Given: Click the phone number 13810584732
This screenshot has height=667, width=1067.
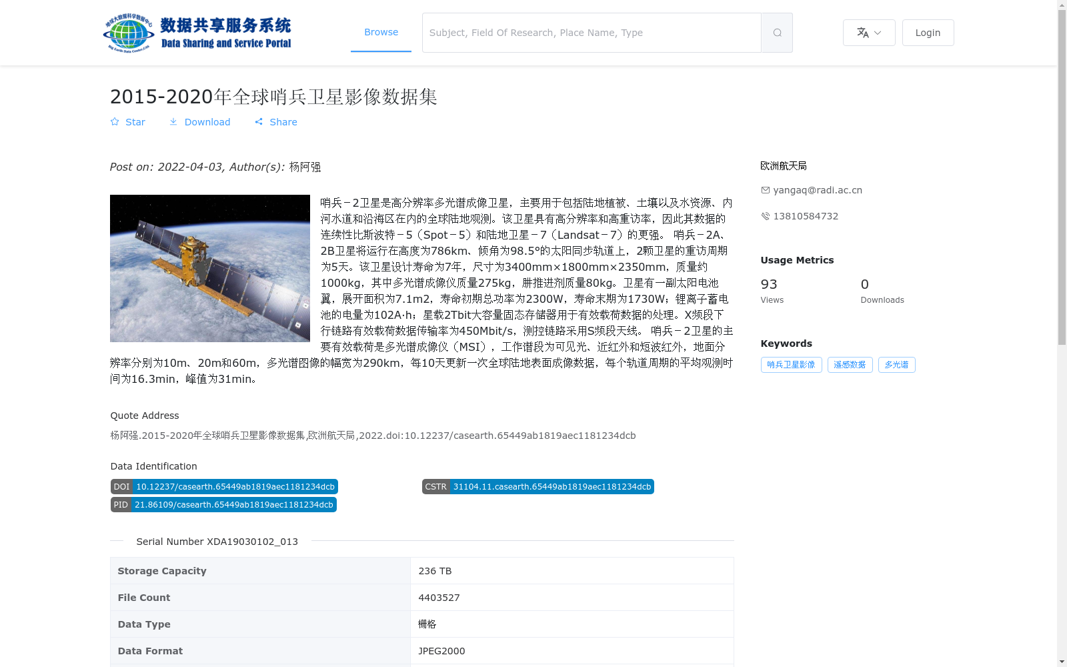Looking at the screenshot, I should [806, 216].
